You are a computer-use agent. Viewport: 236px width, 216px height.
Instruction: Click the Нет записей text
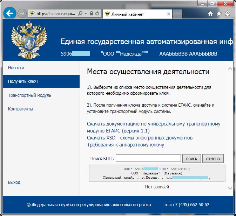[157, 187]
